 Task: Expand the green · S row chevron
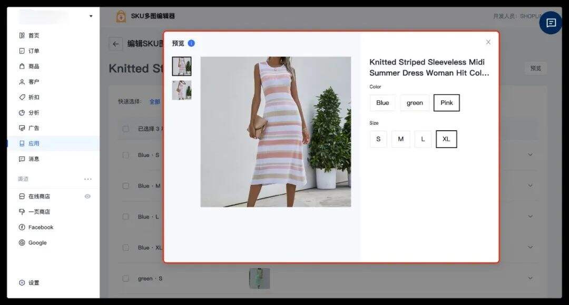pos(530,278)
